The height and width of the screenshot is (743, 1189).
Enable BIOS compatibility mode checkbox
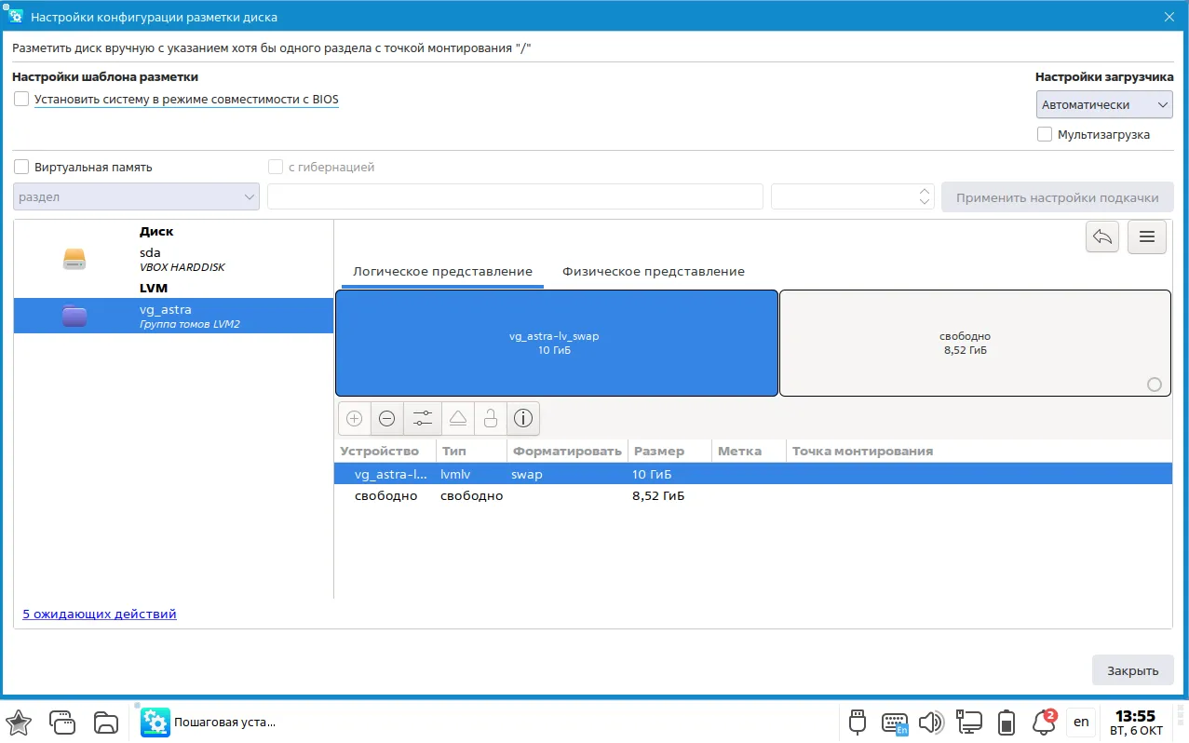click(x=21, y=99)
